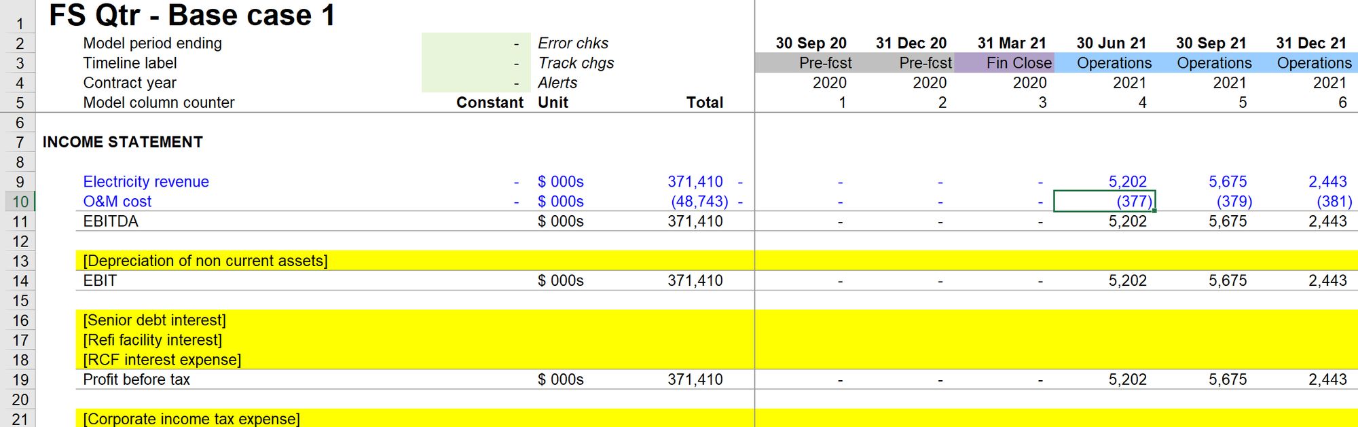Select the 'Profit before tax' label
This screenshot has height=427, width=1358.
(x=136, y=379)
